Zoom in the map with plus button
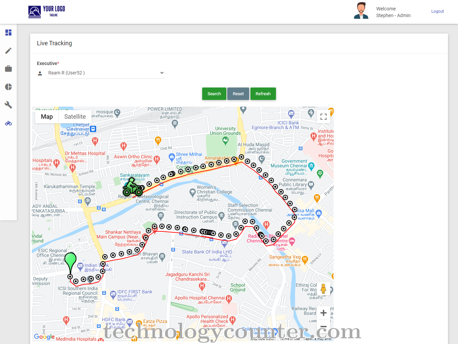This screenshot has width=458, height=344. (324, 313)
